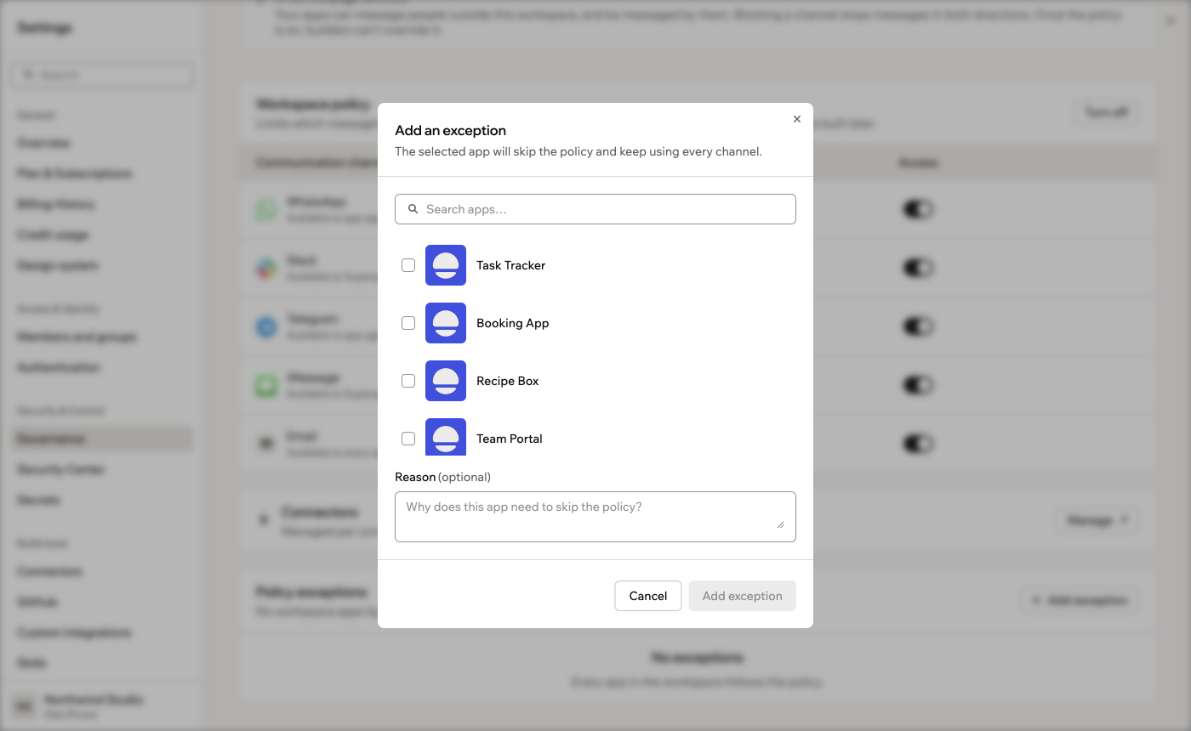
Task: Click into the Reason text area
Action: tap(595, 517)
